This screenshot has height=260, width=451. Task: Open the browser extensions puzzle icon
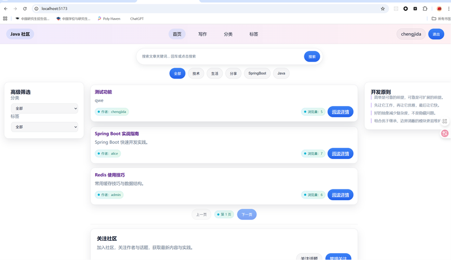(425, 8)
